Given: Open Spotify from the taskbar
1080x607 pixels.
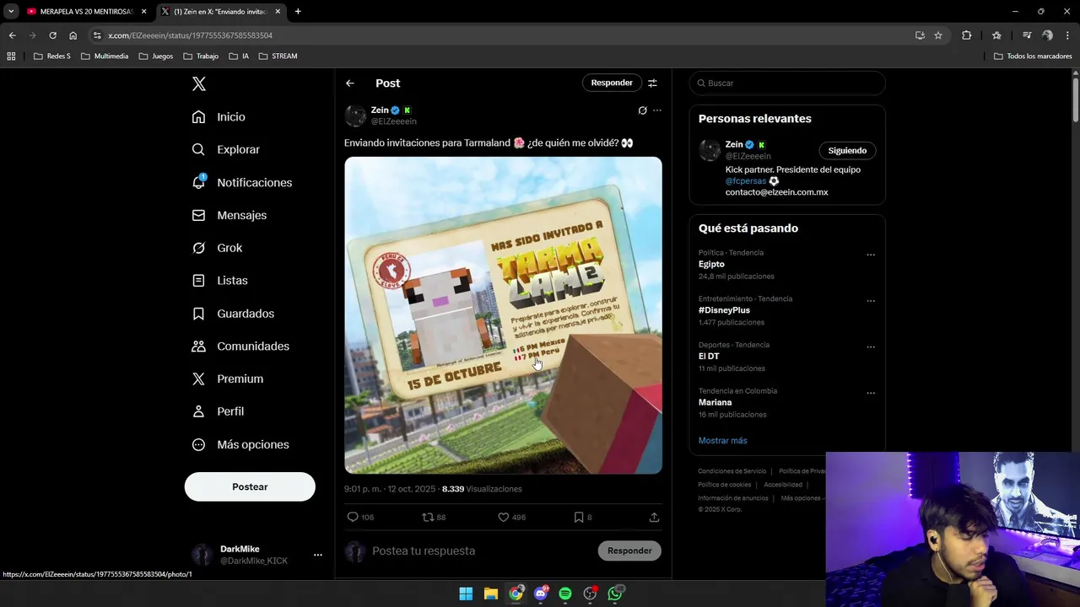Looking at the screenshot, I should pos(565,594).
